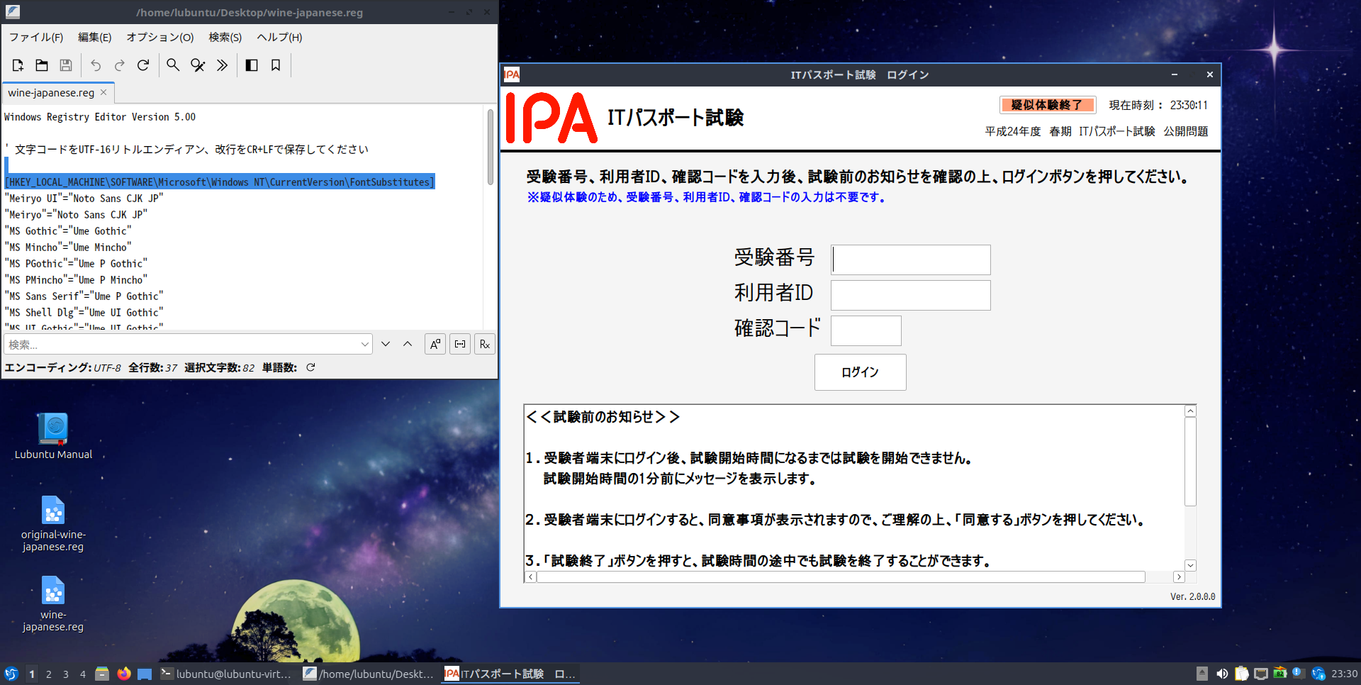Click the Open file folder icon
This screenshot has width=1361, height=685.
click(42, 65)
